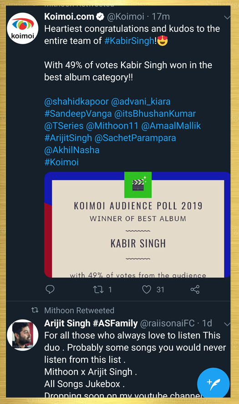Open the reply icon under Koimoi tweet
The width and height of the screenshot is (239, 404).
[x=50, y=290]
